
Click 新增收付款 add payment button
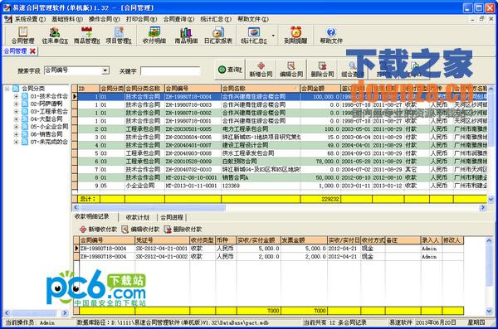pyautogui.click(x=99, y=229)
